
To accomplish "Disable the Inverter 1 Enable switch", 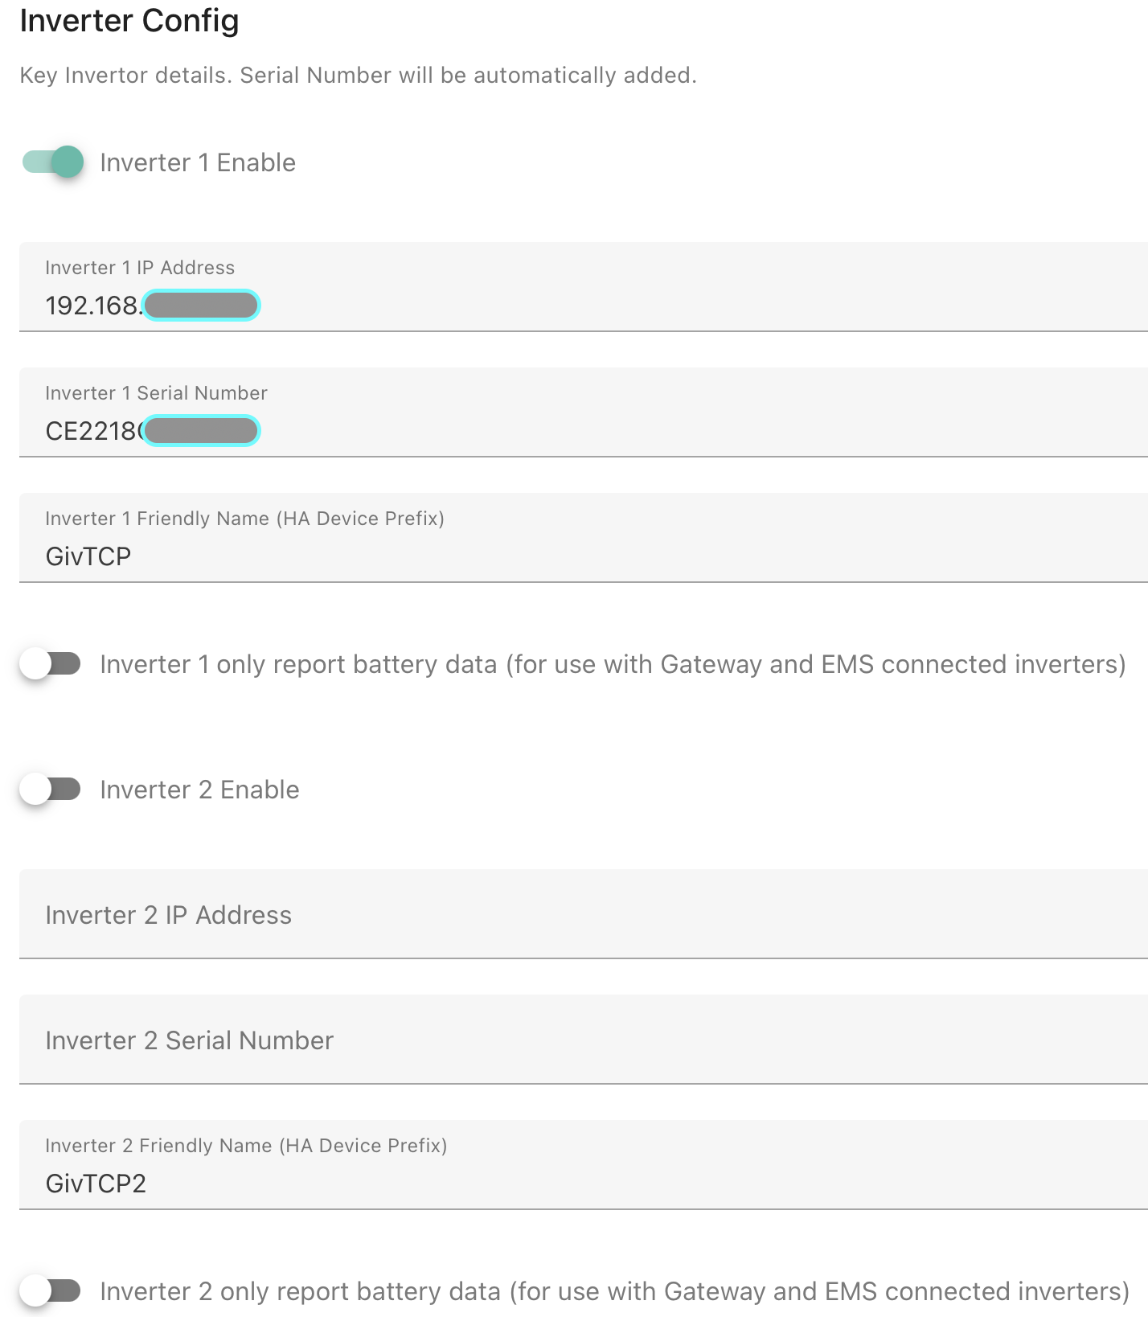I will [52, 162].
